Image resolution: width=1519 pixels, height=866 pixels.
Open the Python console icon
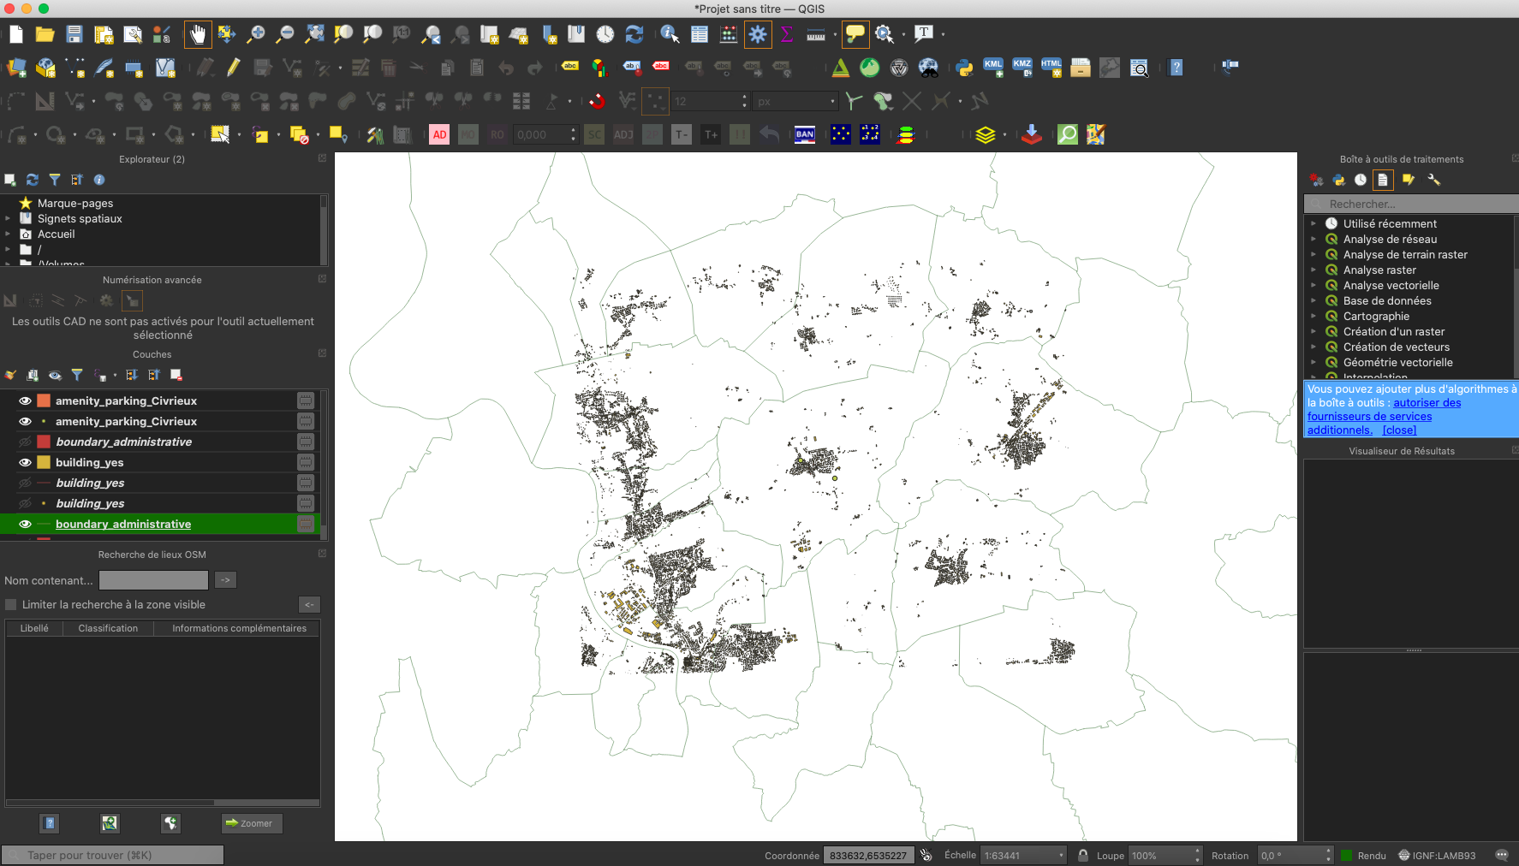[964, 68]
